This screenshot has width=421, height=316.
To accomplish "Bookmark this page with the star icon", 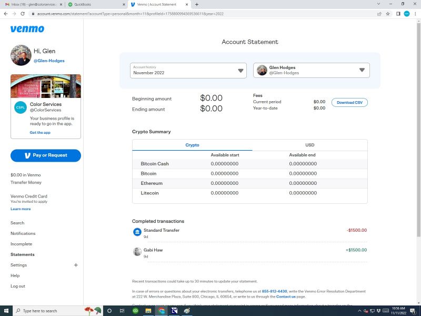I will point(388,14).
